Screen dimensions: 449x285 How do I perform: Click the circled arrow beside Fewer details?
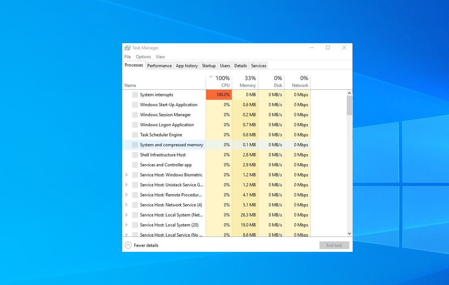click(128, 245)
